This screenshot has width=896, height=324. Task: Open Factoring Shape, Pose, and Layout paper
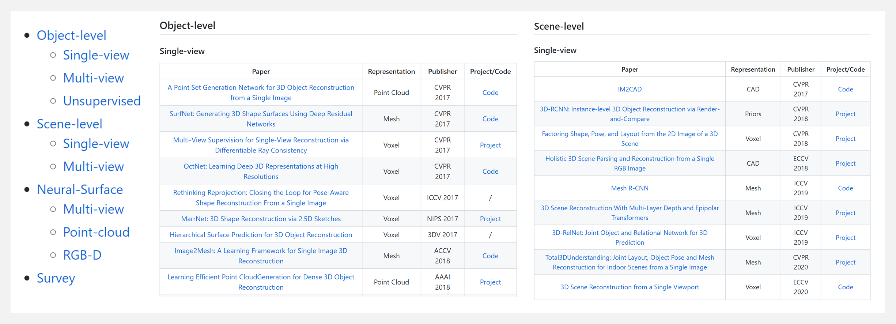pyautogui.click(x=630, y=139)
